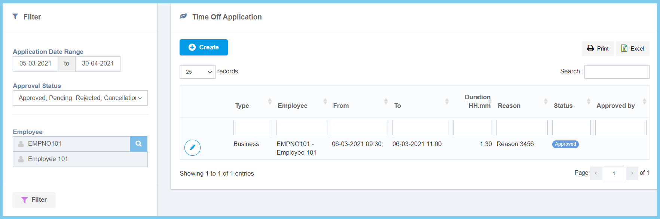Viewport: 660px width, 219px height.
Task: Sort by the Reason column arrows
Action: tap(546, 101)
